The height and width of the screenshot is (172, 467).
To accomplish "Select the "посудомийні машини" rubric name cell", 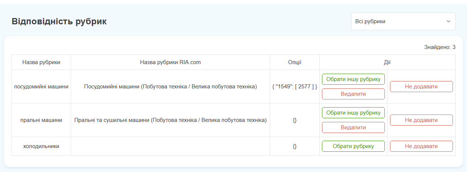I will (41, 87).
